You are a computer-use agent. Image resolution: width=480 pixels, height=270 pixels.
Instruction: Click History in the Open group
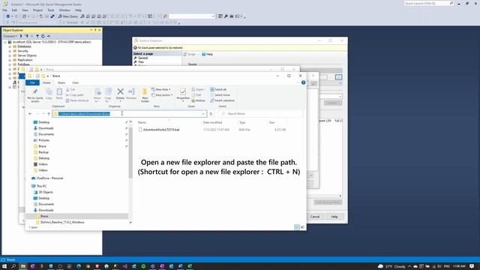pyautogui.click(x=198, y=100)
